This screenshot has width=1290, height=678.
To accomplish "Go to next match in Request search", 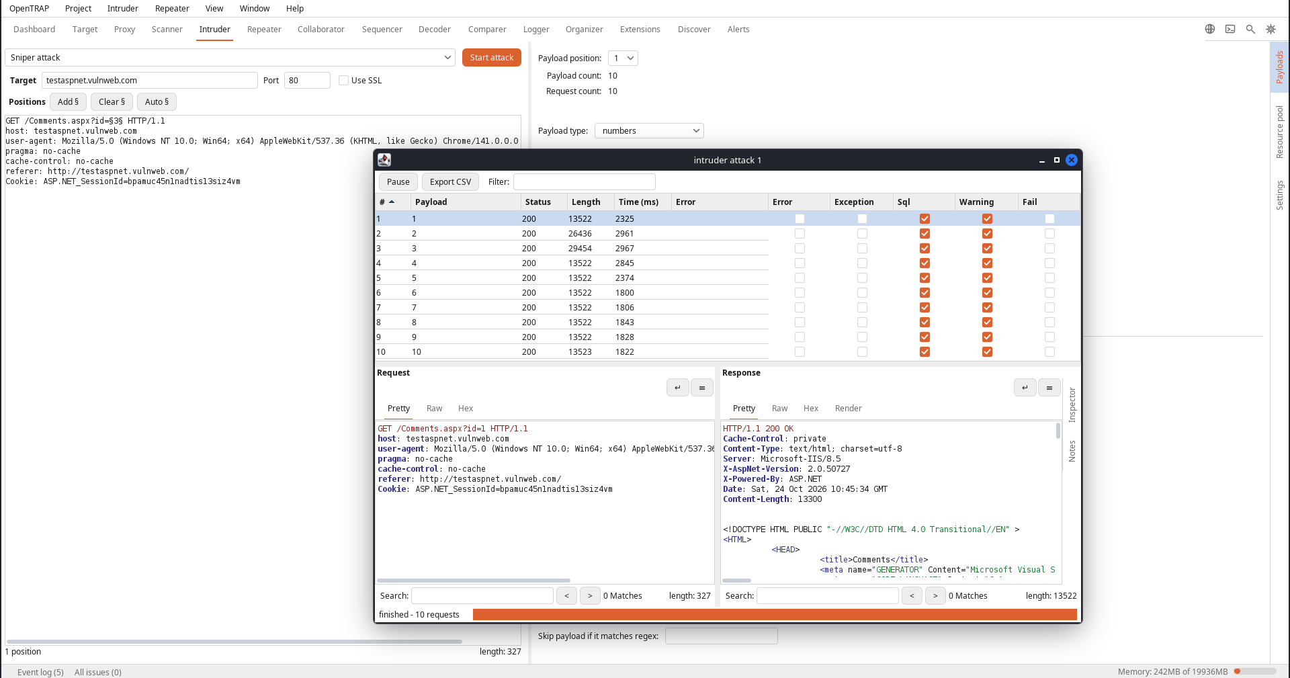I will click(590, 596).
